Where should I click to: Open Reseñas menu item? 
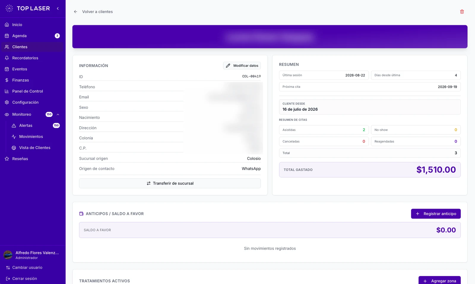tap(33, 159)
